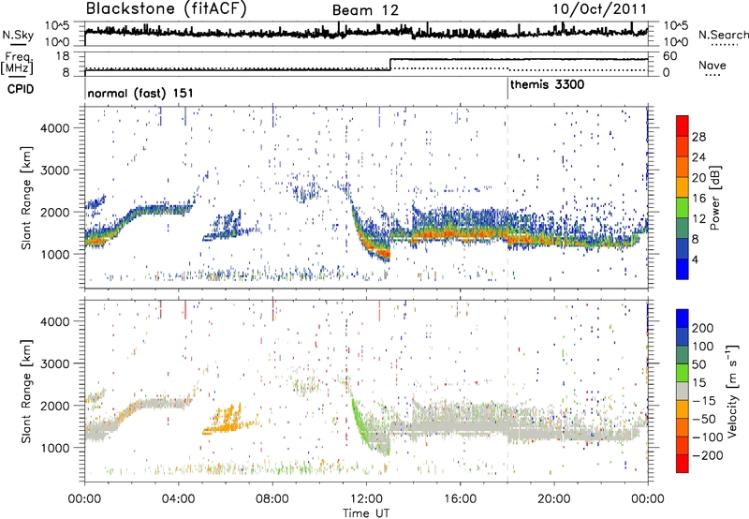The width and height of the screenshot is (749, 519).
Task: Click the date '10/Oct/2011'
Action: [599, 9]
